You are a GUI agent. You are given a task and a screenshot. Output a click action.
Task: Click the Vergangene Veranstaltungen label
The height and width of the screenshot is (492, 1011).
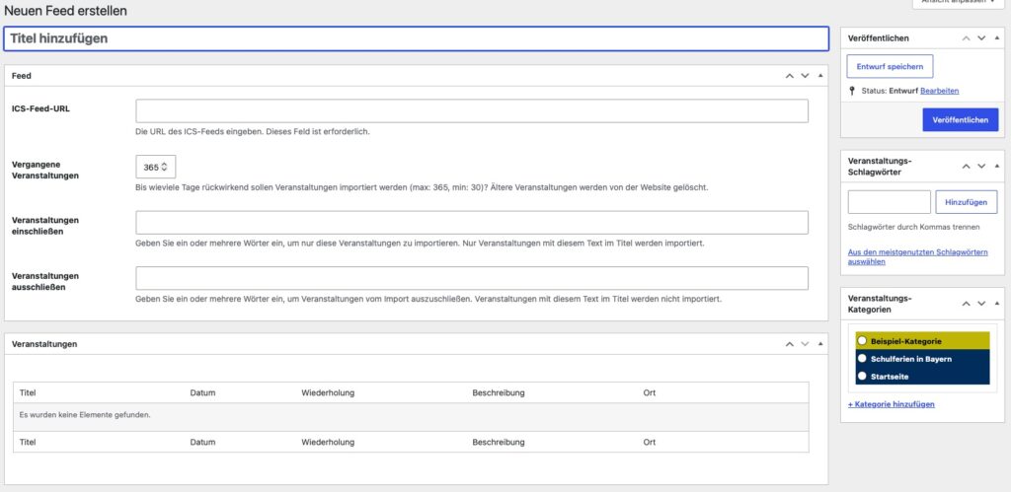point(45,170)
